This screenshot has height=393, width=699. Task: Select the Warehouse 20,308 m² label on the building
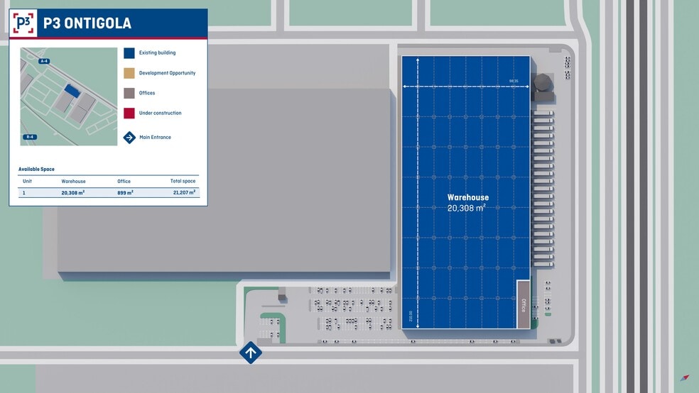[x=467, y=203]
